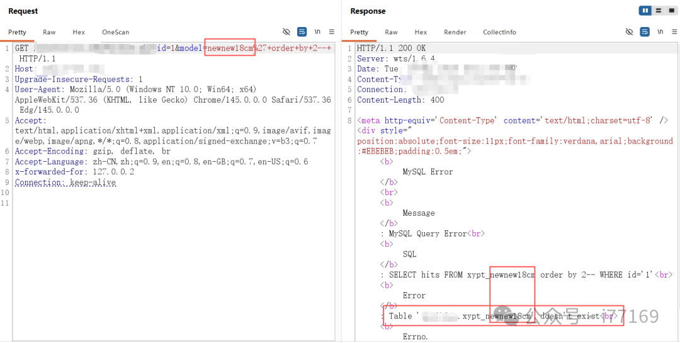Click 'Upgrade-Insecure-Requests' header line
Viewport: 680px width, 343px height.
[x=79, y=79]
